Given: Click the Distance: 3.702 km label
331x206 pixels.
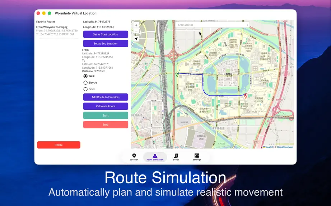Looking at the screenshot, I should [x=94, y=71].
